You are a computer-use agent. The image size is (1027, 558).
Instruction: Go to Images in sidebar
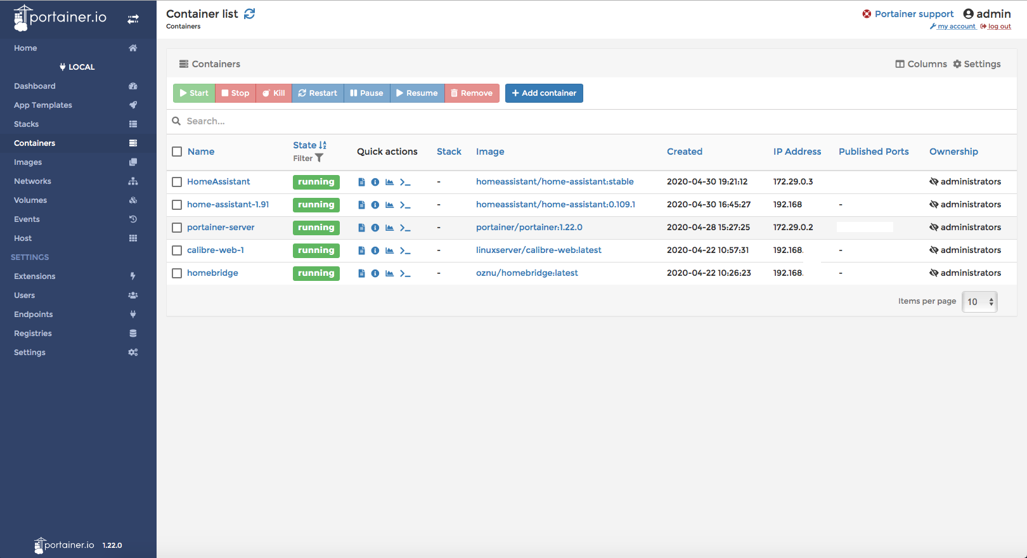tap(28, 162)
